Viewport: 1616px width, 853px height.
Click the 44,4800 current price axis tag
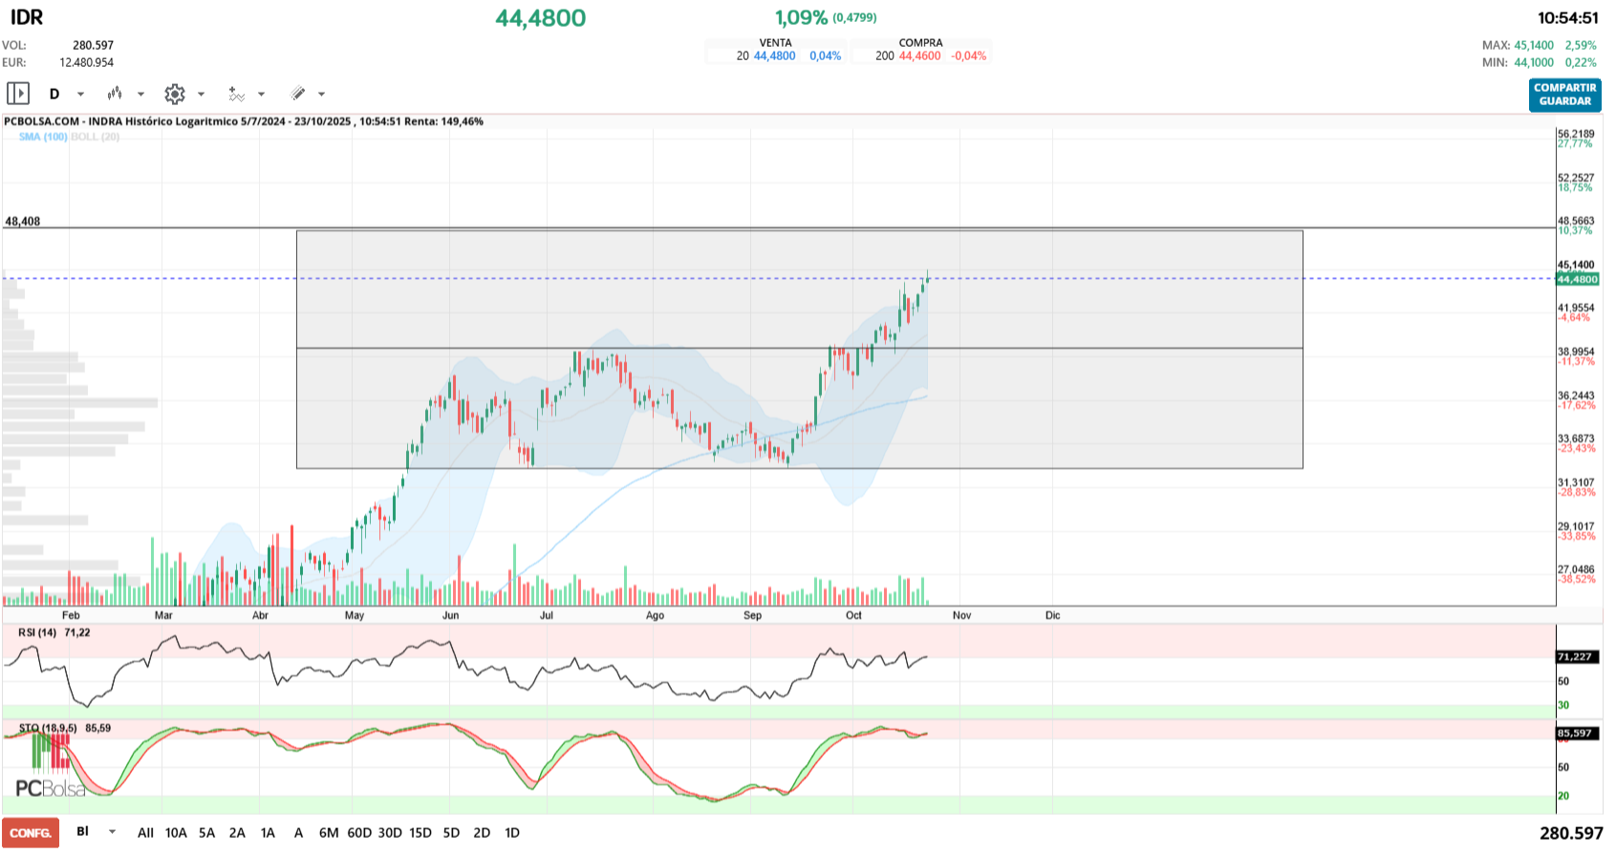pos(1577,279)
